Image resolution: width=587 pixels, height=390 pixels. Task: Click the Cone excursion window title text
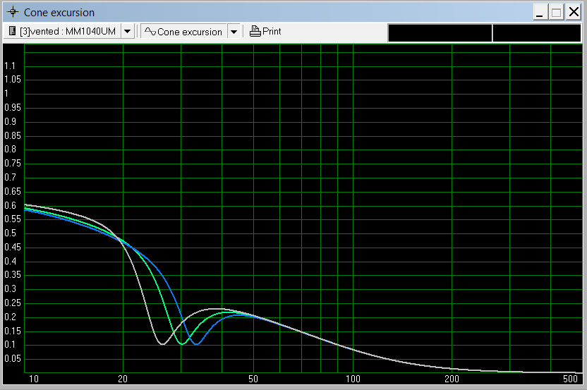pos(59,13)
